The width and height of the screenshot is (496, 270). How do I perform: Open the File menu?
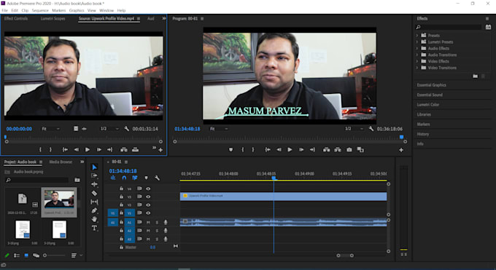coord(5,10)
